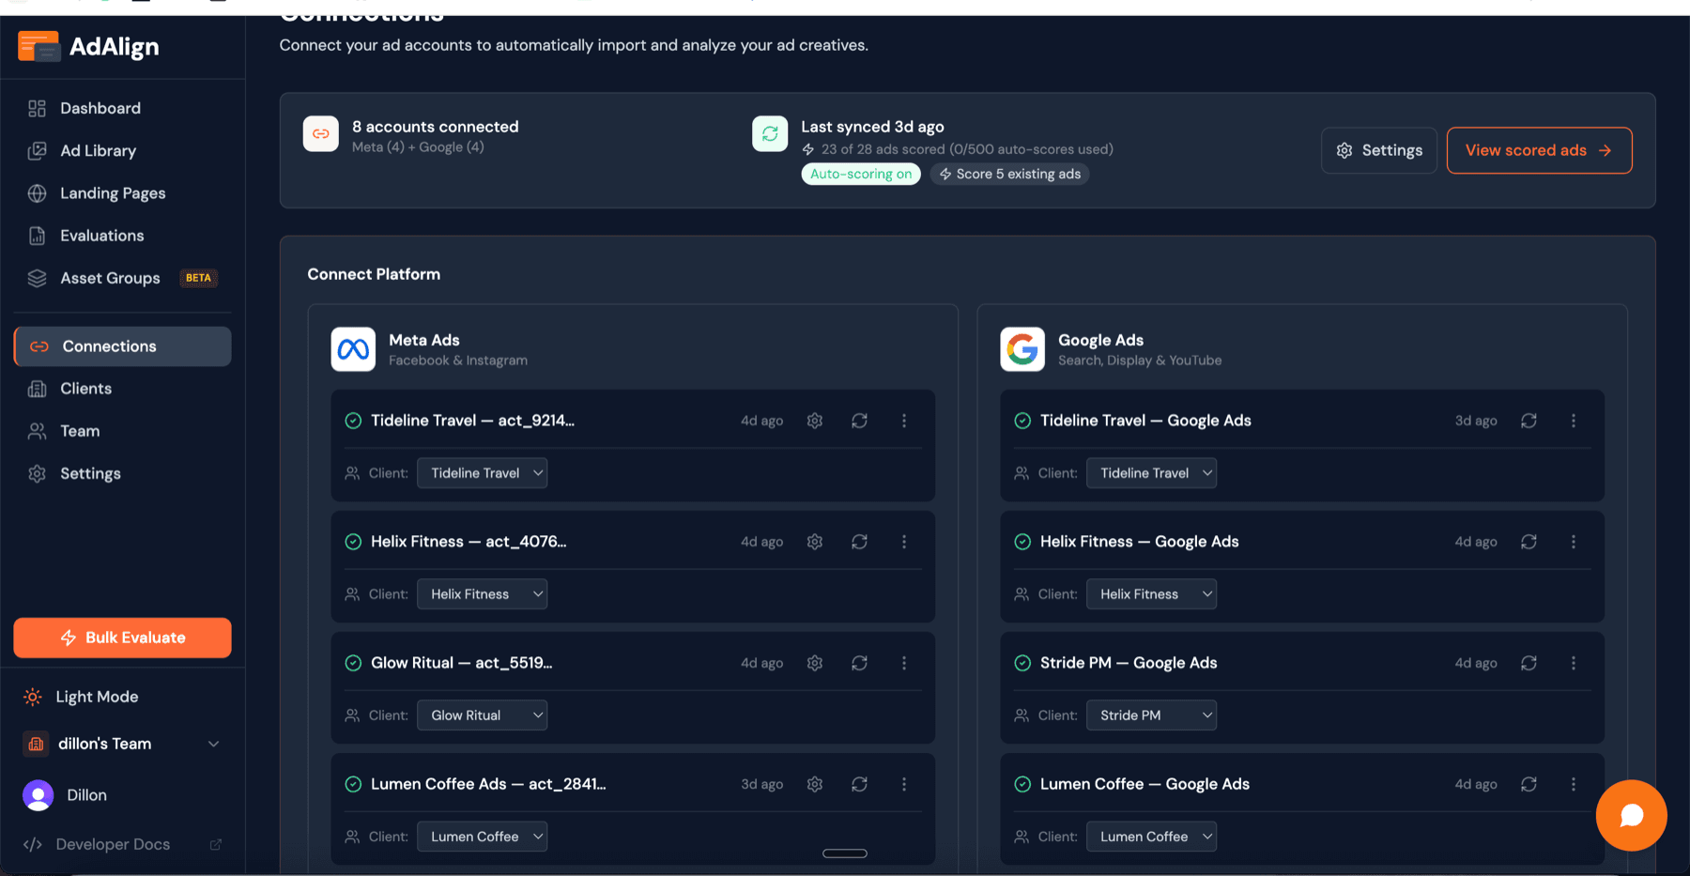
Task: Expand the dillon's Team switcher
Action: 122,744
